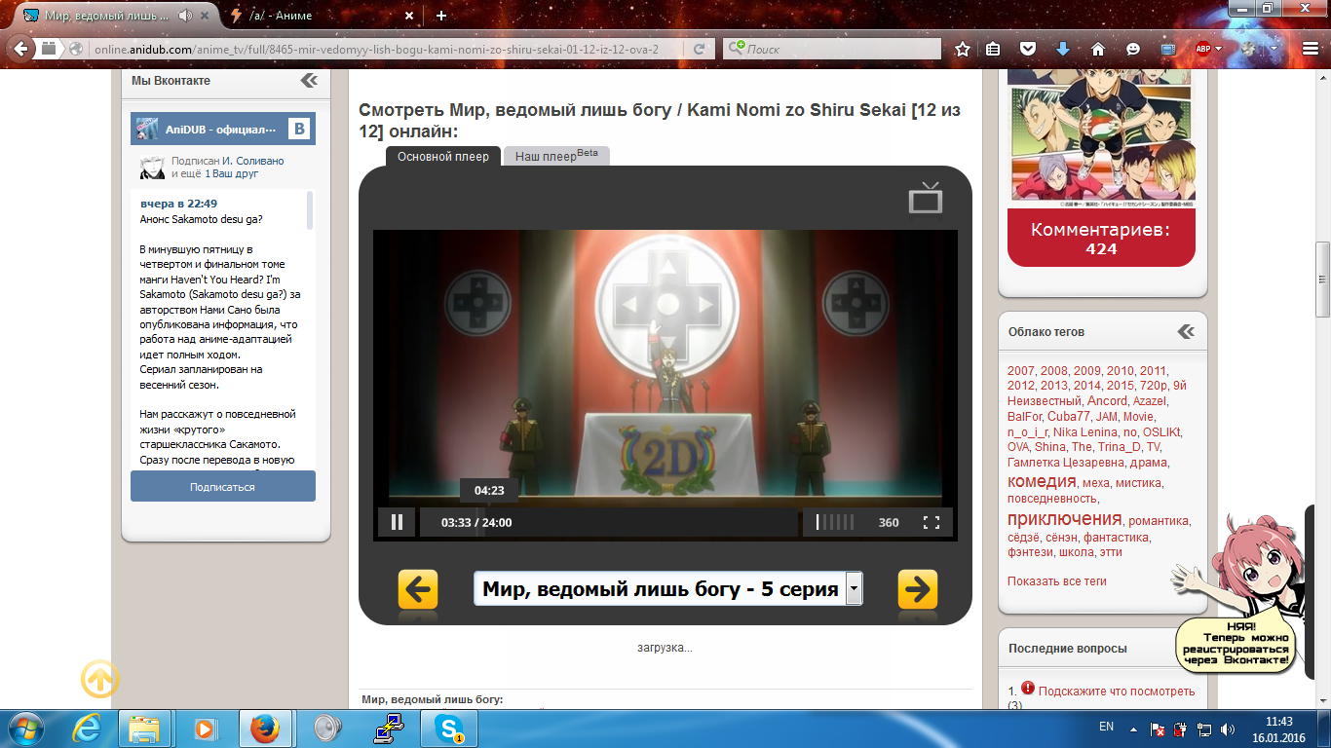Collapse the Облако тегов panel
Image resolution: width=1331 pixels, height=748 pixels.
tap(1186, 332)
